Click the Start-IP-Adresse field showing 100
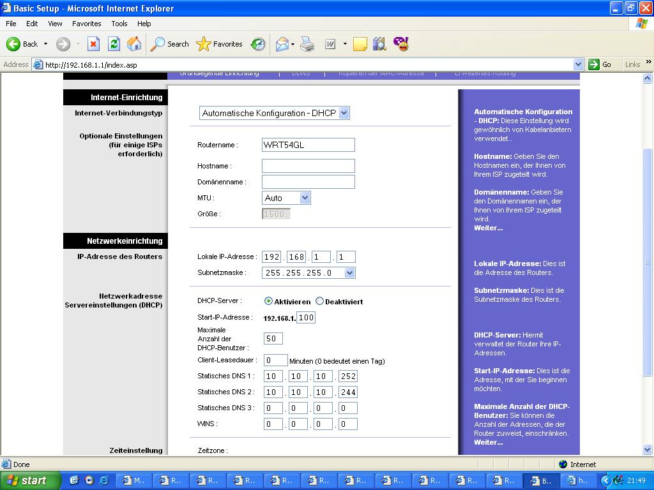The width and height of the screenshot is (654, 490). coord(306,318)
